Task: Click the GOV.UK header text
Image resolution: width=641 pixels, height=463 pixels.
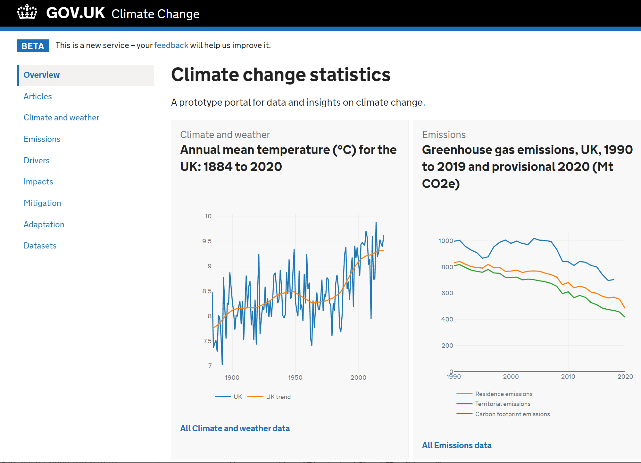Action: tap(76, 13)
